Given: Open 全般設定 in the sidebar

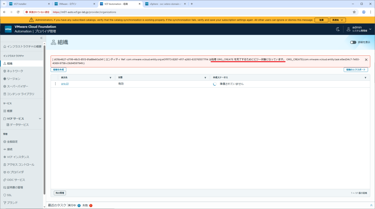Looking at the screenshot, I should tap(10, 141).
